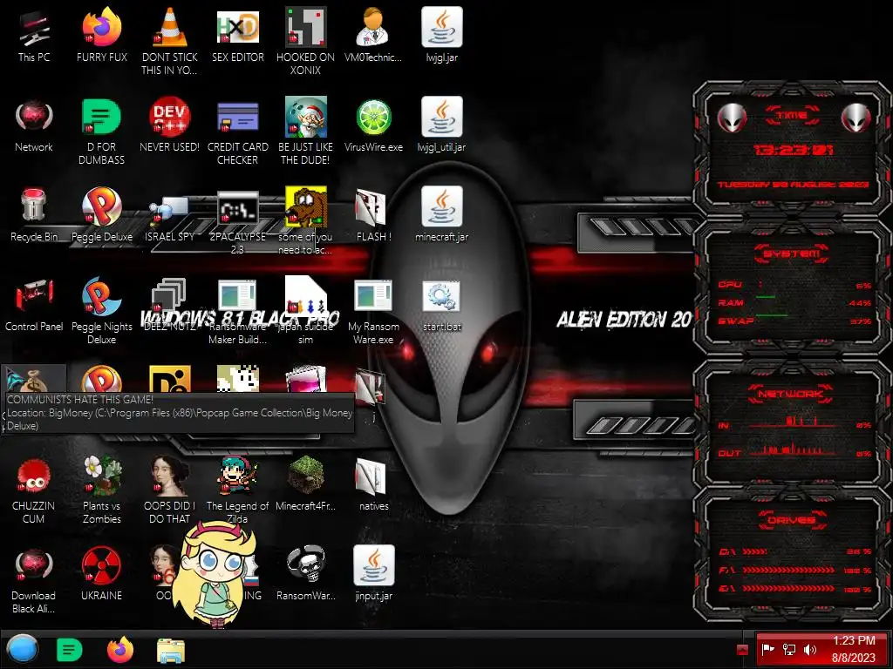This screenshot has width=893, height=669.
Task: Open the Recycle Bin icon
Action: 34,206
